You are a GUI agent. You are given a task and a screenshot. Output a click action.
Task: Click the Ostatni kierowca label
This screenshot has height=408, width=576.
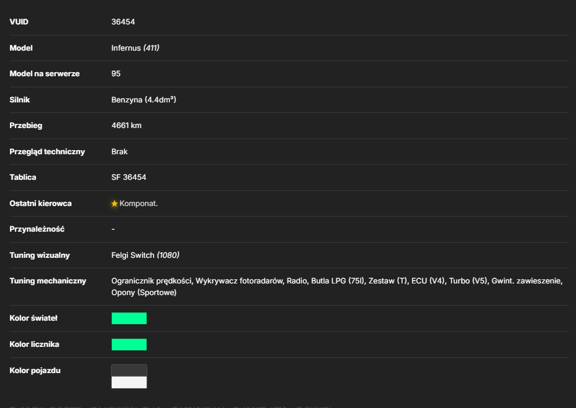pos(40,203)
